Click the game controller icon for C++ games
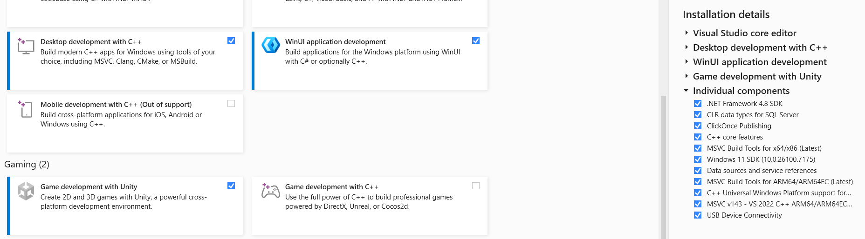Image resolution: width=865 pixels, height=239 pixels. point(270,191)
